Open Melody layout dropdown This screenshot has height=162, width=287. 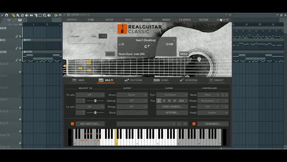click(x=132, y=101)
